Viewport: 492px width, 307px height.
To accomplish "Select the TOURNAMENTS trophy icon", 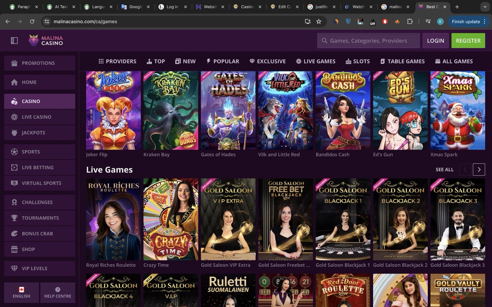I will pyautogui.click(x=15, y=218).
